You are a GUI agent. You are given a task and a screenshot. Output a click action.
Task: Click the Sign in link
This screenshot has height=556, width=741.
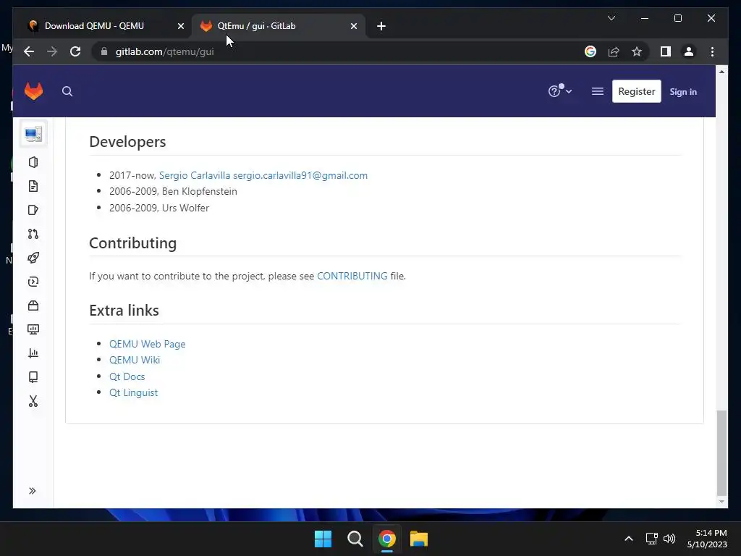[683, 92]
